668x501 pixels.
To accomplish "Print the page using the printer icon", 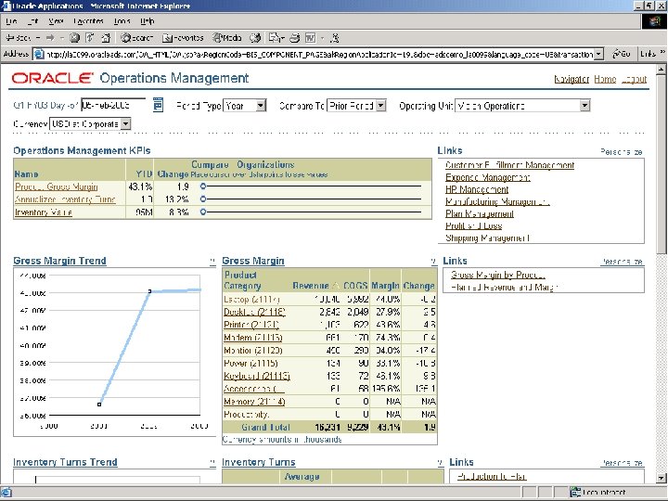I will (x=295, y=38).
